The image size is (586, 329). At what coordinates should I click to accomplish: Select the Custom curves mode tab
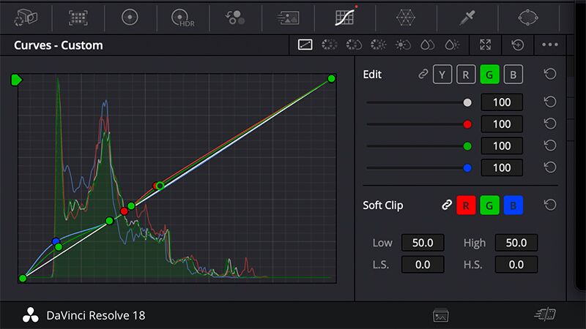point(305,45)
